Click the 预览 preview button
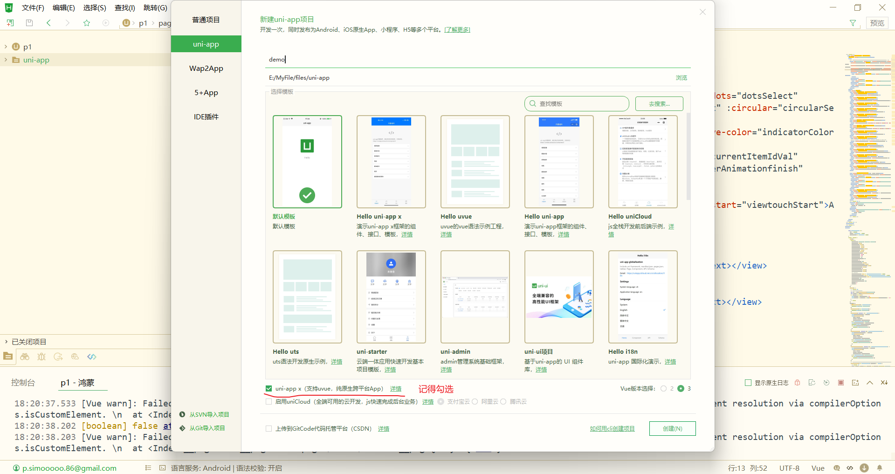895x474 pixels. coord(877,23)
